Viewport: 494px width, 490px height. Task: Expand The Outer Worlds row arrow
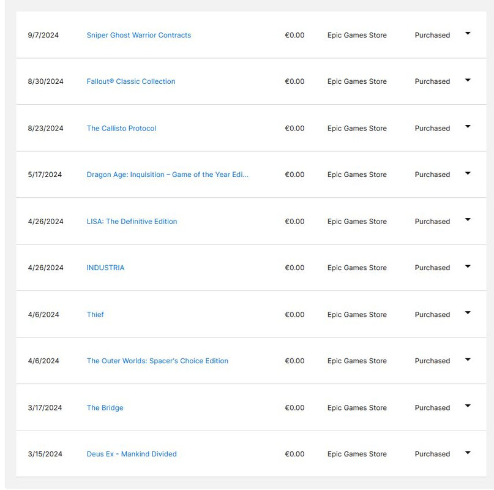point(468,359)
